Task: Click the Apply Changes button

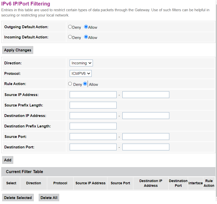Action: point(18,50)
